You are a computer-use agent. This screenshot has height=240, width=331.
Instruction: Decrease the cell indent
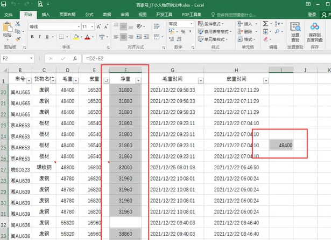click(139, 37)
